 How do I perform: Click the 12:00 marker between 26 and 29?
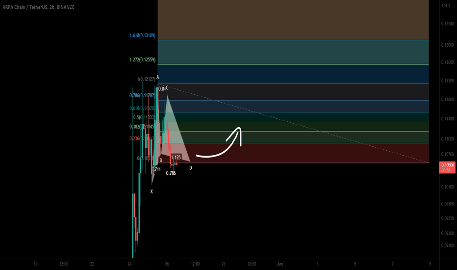coord(195,264)
